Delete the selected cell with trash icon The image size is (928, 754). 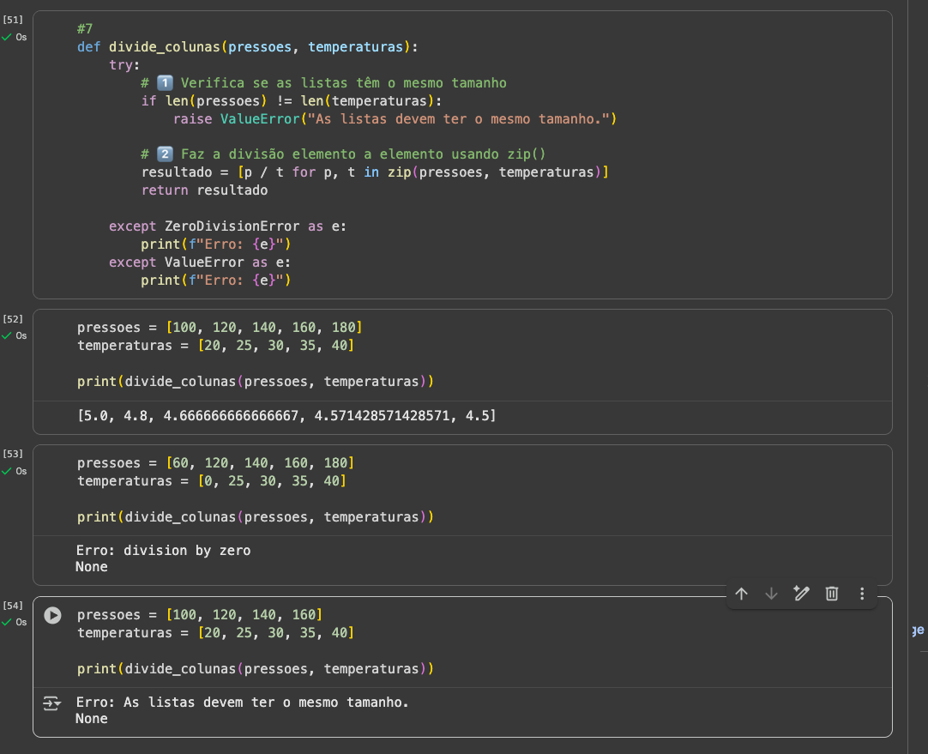point(831,594)
